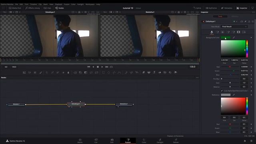Add a Blur node (droplet icon)
The width and height of the screenshot is (256, 144).
click(x=68, y=72)
